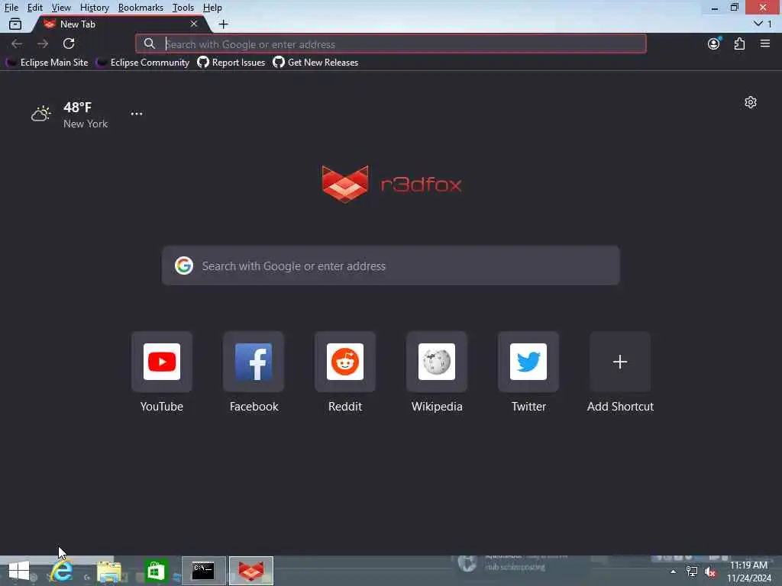782x586 pixels.
Task: Open Eclipse Community bookmark
Action: tap(144, 63)
